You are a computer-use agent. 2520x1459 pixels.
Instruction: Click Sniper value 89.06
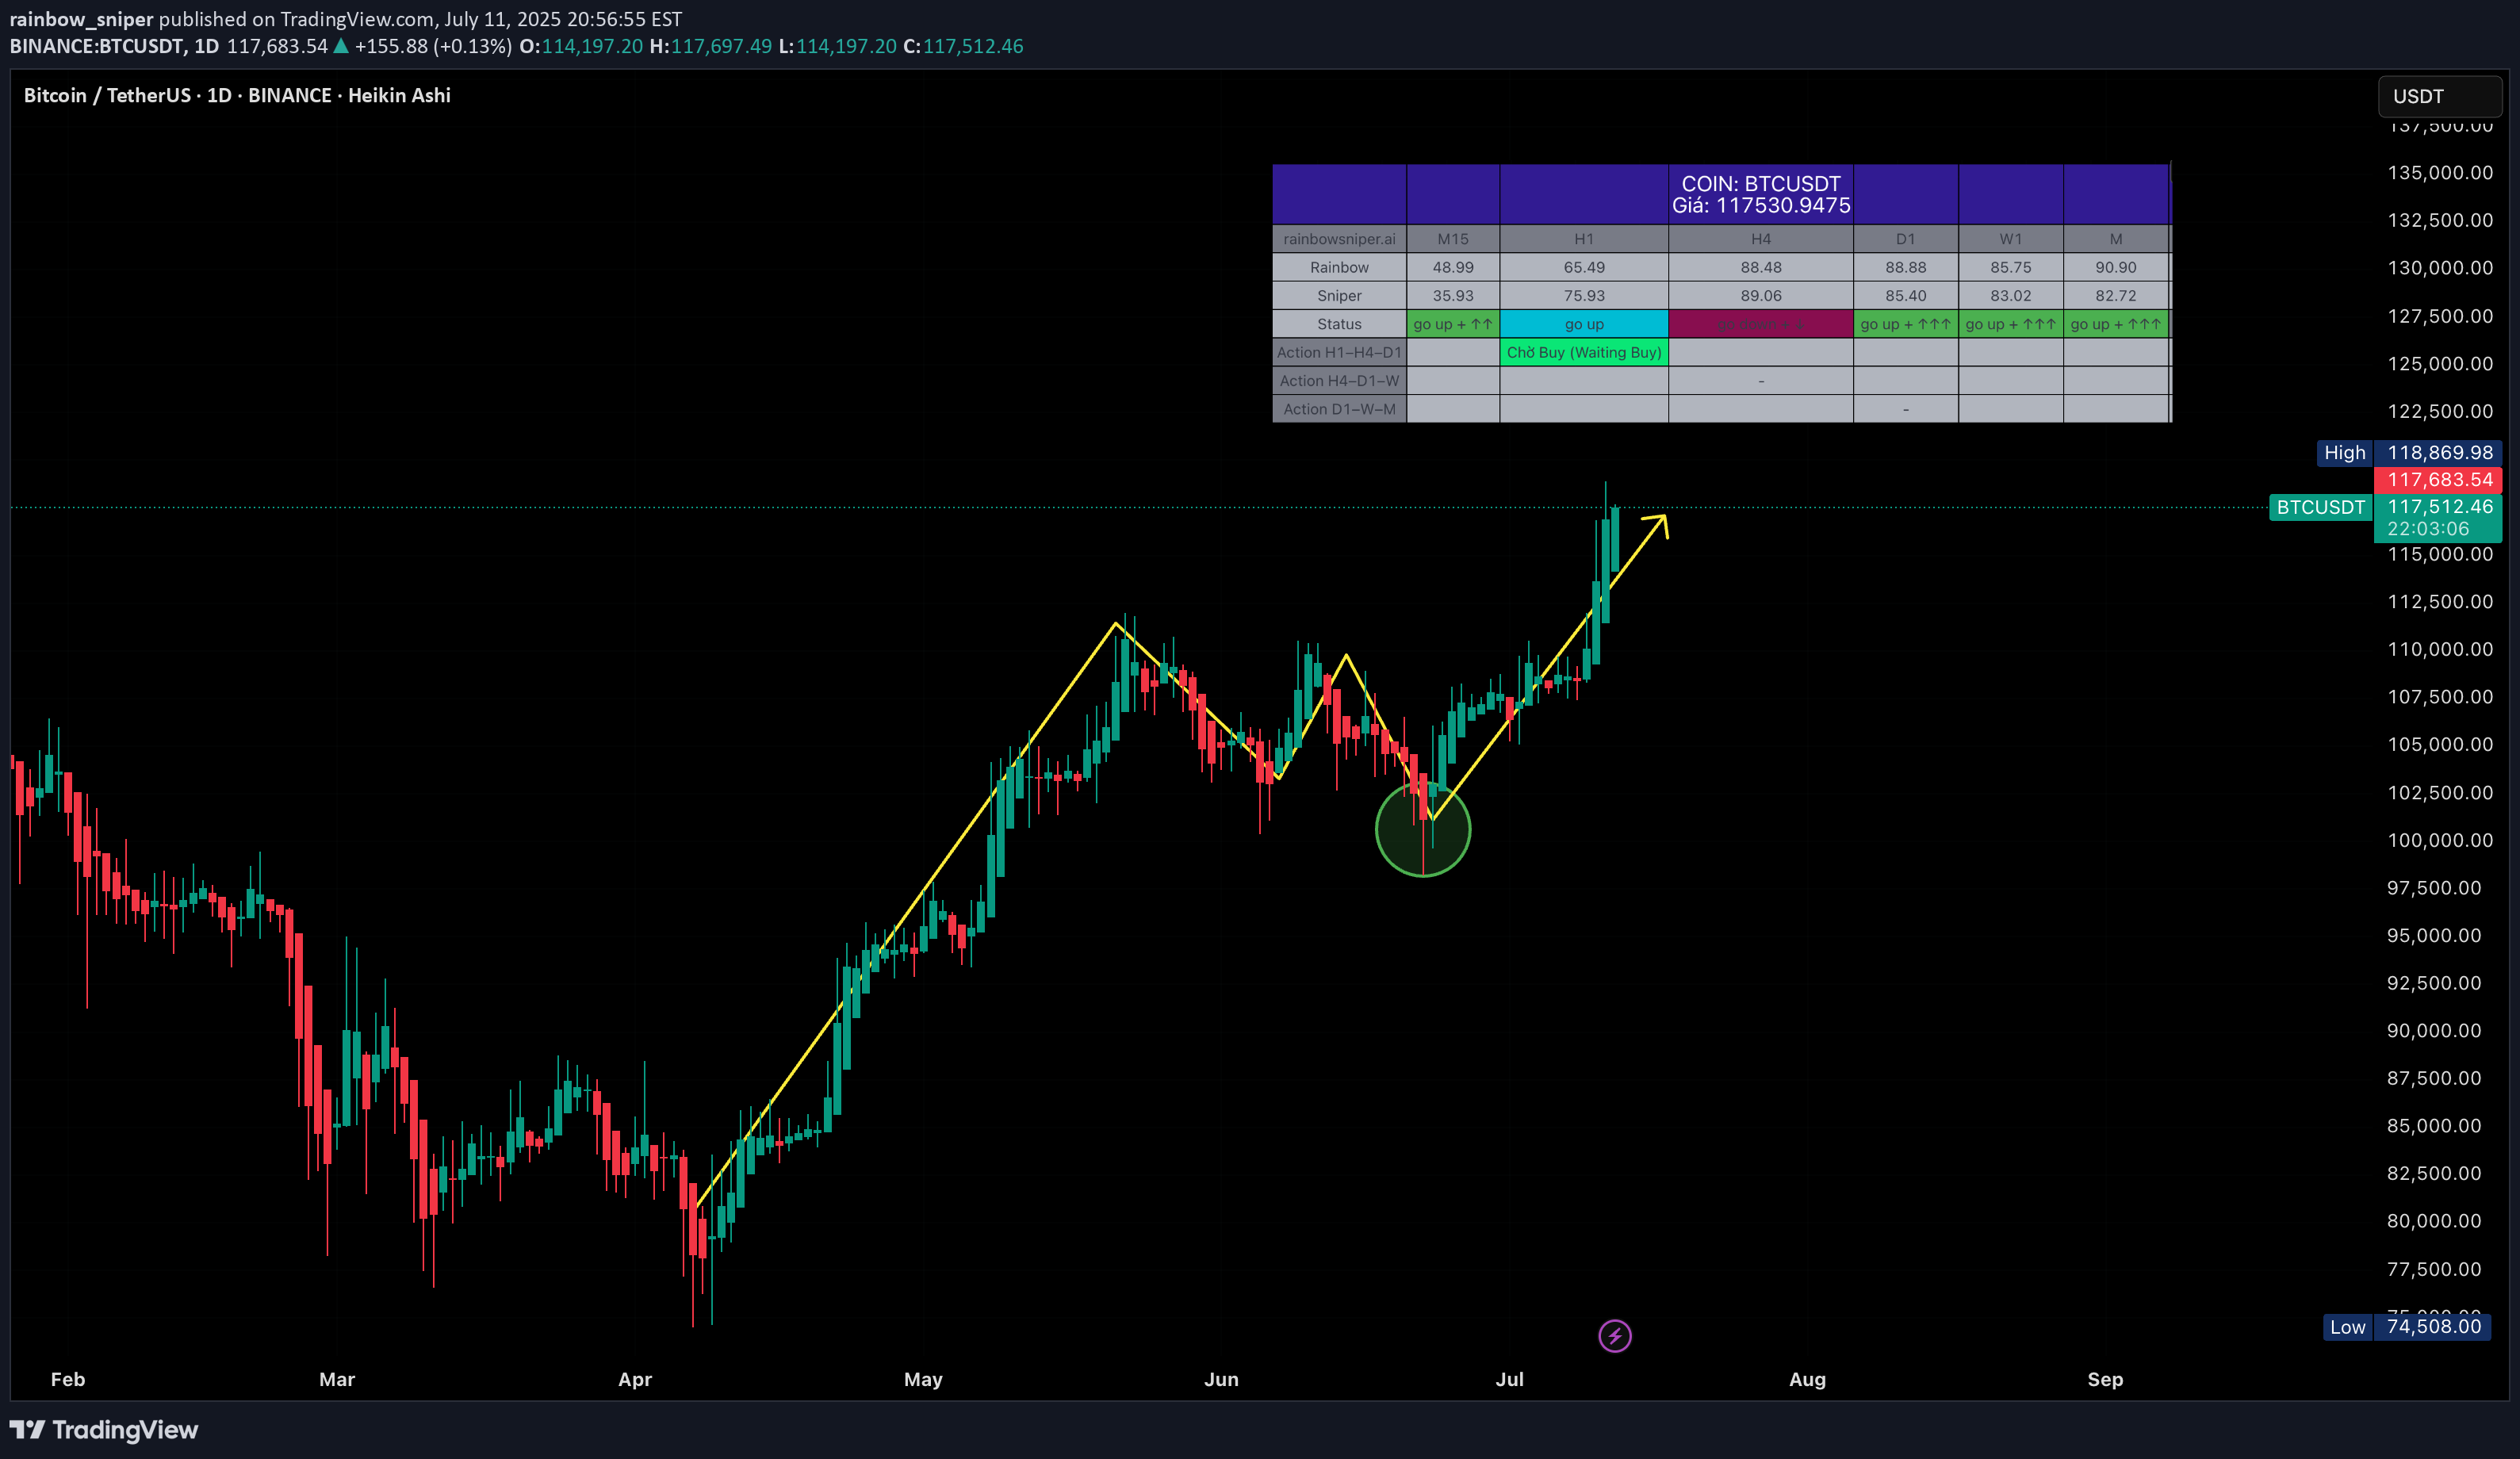[x=1760, y=295]
